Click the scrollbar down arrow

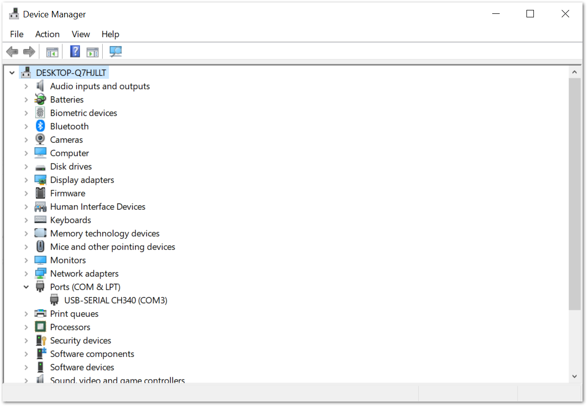click(574, 376)
